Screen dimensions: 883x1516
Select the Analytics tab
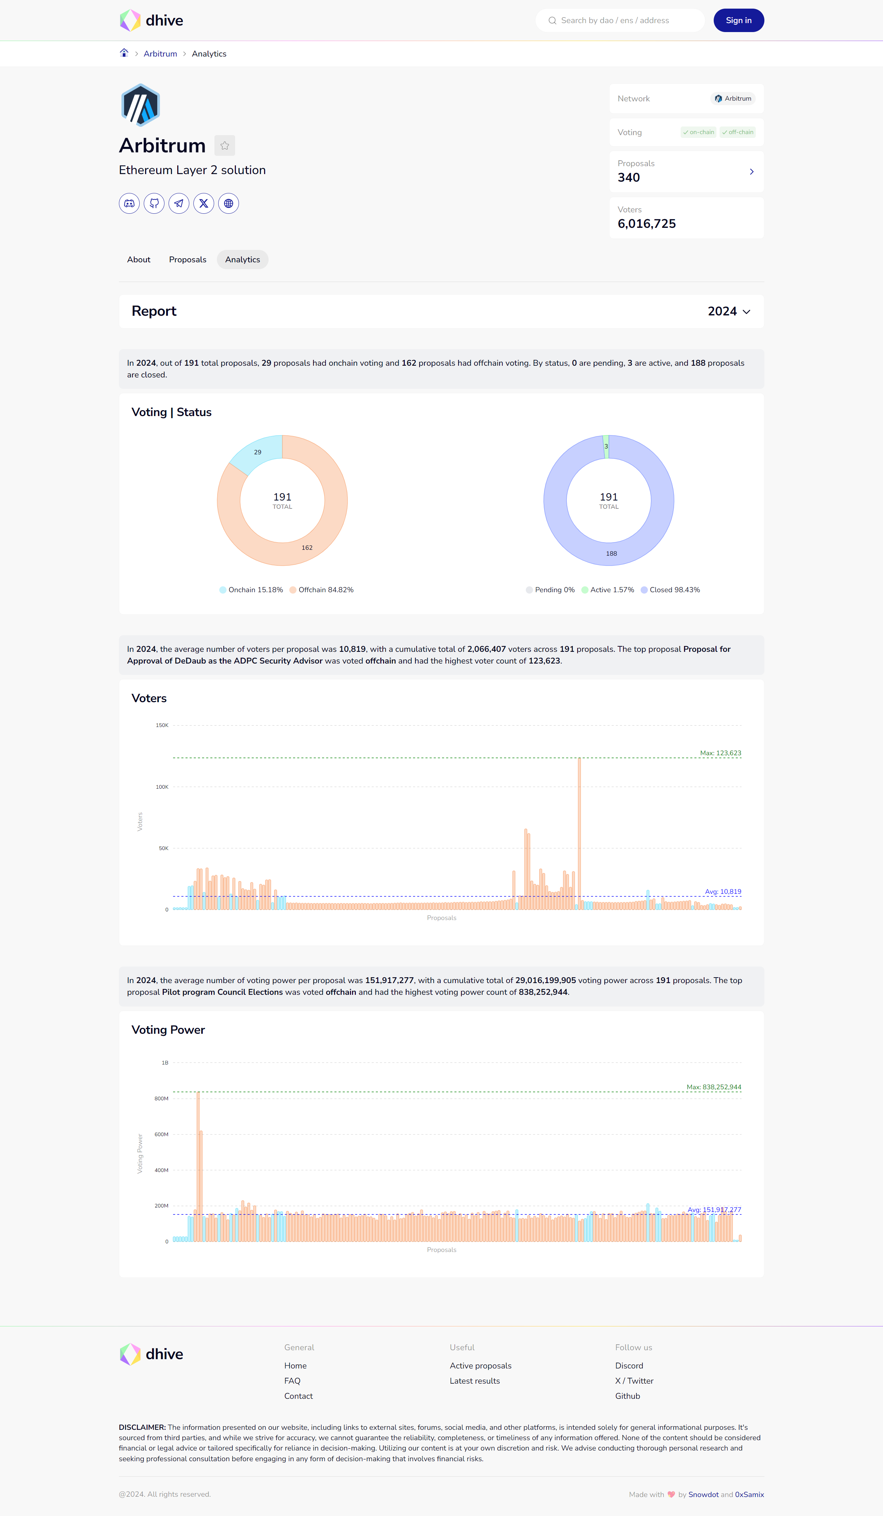(x=243, y=259)
